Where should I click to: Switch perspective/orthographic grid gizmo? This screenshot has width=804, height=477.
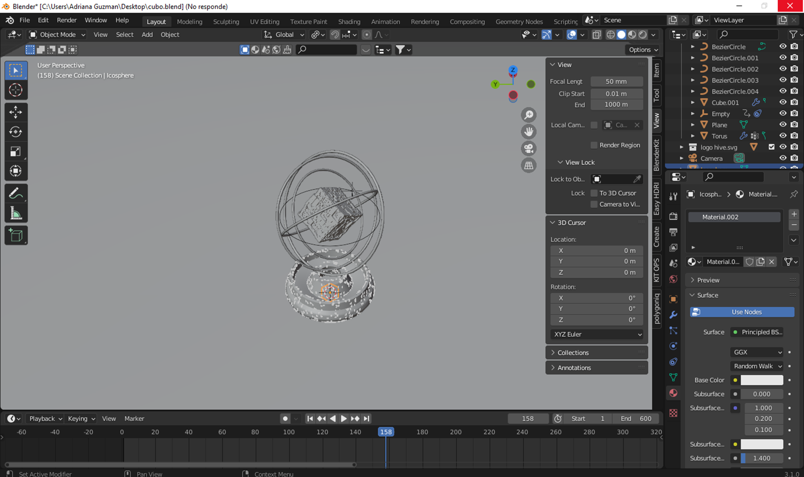coord(529,165)
